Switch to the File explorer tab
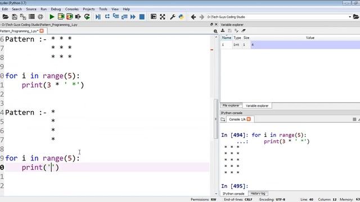360x202 pixels. (231, 105)
